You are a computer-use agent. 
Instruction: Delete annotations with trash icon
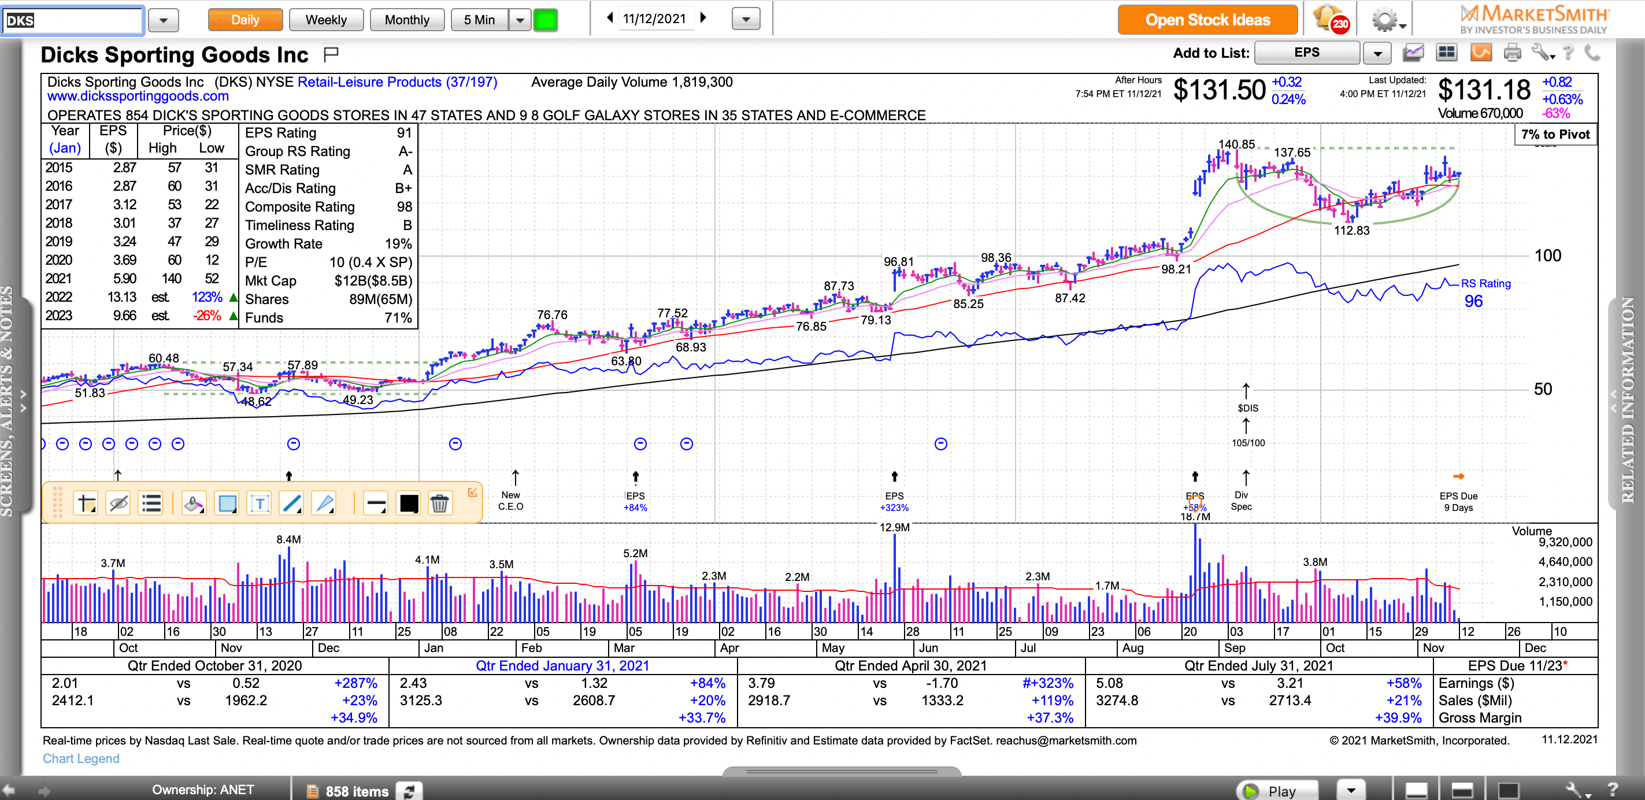(x=439, y=503)
